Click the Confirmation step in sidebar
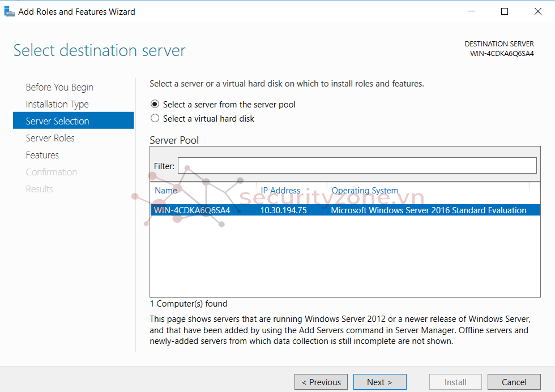This screenshot has height=392, width=555. point(52,172)
